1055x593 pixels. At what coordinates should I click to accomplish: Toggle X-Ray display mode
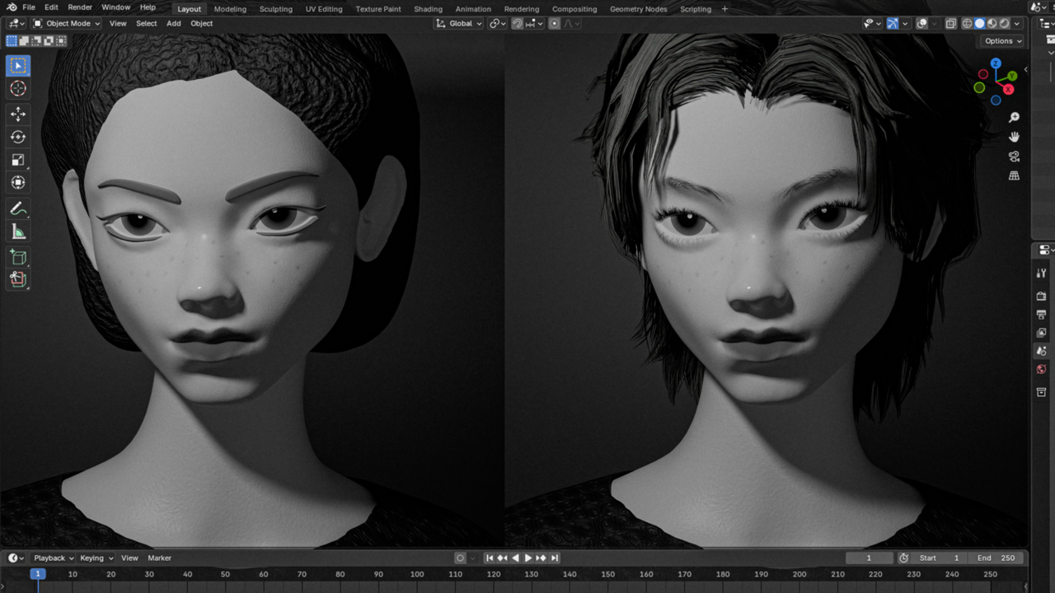tap(950, 24)
